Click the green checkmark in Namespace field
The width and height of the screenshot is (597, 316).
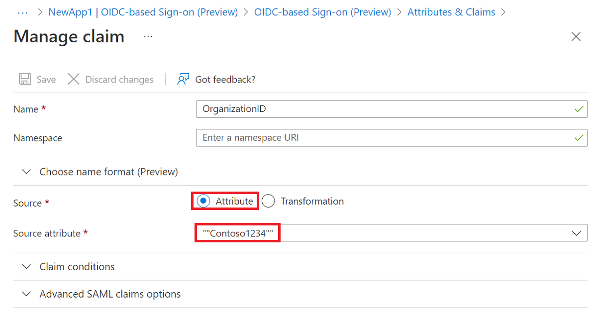tap(578, 137)
